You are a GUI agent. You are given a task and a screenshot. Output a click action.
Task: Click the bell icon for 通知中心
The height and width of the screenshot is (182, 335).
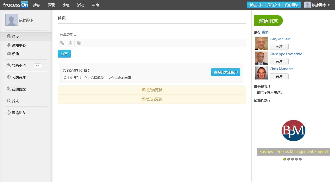coord(9,45)
